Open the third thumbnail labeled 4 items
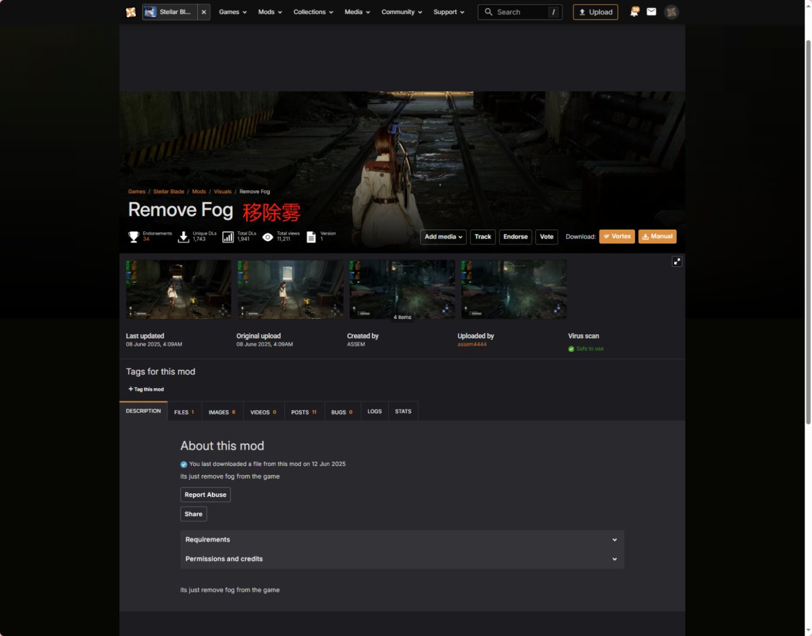The image size is (812, 636). tap(402, 289)
